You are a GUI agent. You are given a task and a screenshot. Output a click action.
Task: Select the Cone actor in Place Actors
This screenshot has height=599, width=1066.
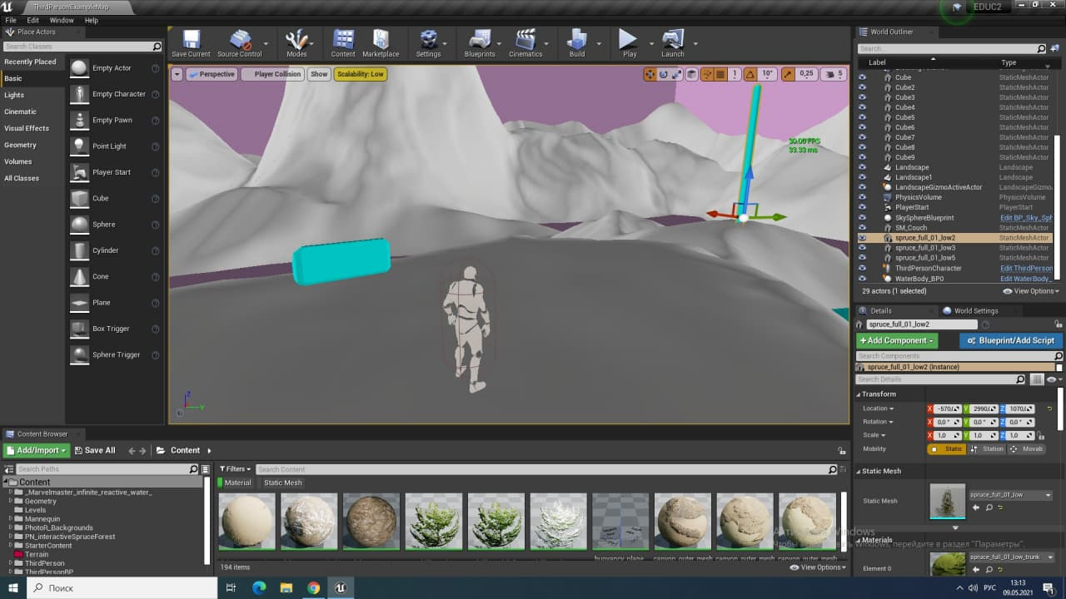tap(101, 276)
